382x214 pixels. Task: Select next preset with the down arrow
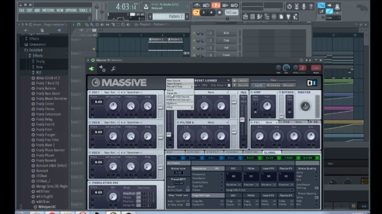click(x=235, y=85)
